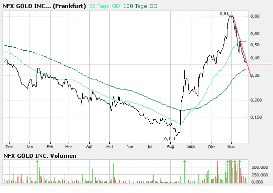Click the Apr month label
This screenshot has width=273, height=193.
pos(89,146)
